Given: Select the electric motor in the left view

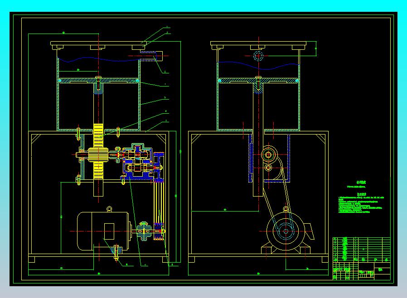Looking at the screenshot, I should point(104,231).
